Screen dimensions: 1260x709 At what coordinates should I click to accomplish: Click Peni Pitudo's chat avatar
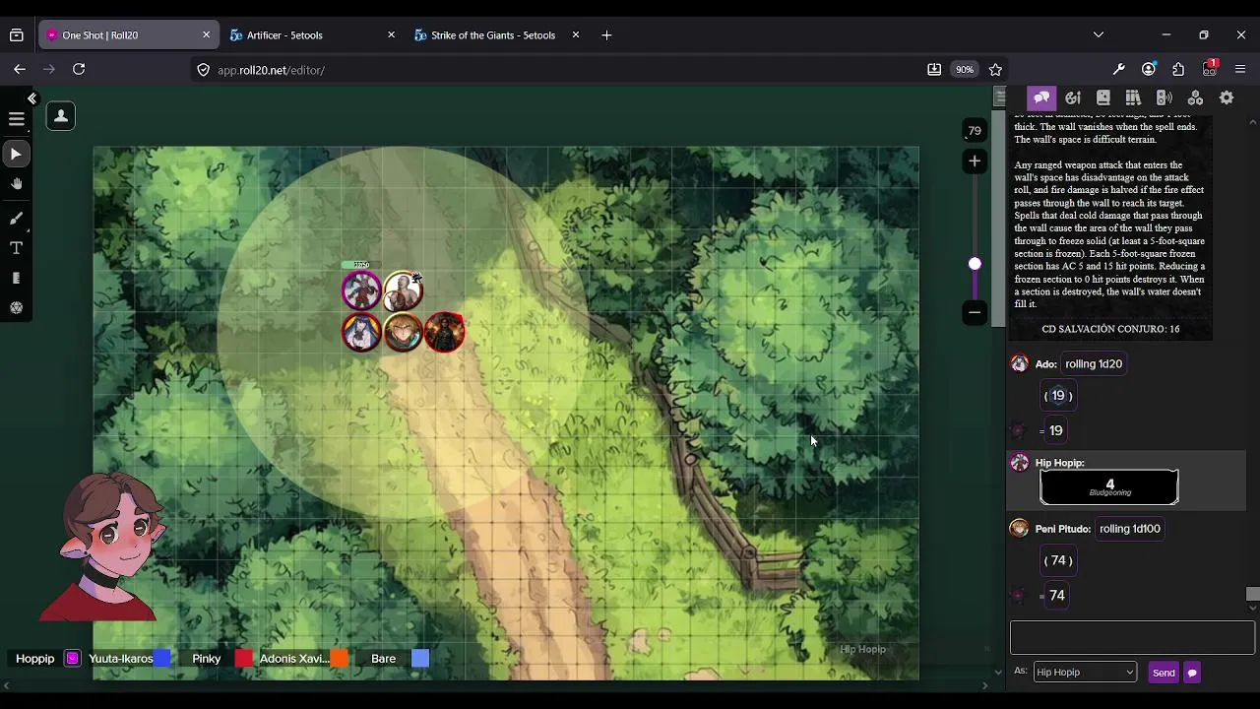pyautogui.click(x=1019, y=529)
